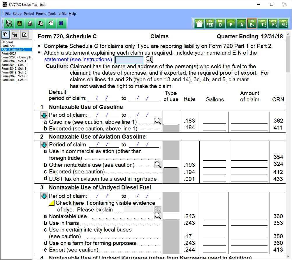The height and width of the screenshot is (260, 292).
Task: Click Amount of claim for Exported line 1b
Action: tap(249, 128)
